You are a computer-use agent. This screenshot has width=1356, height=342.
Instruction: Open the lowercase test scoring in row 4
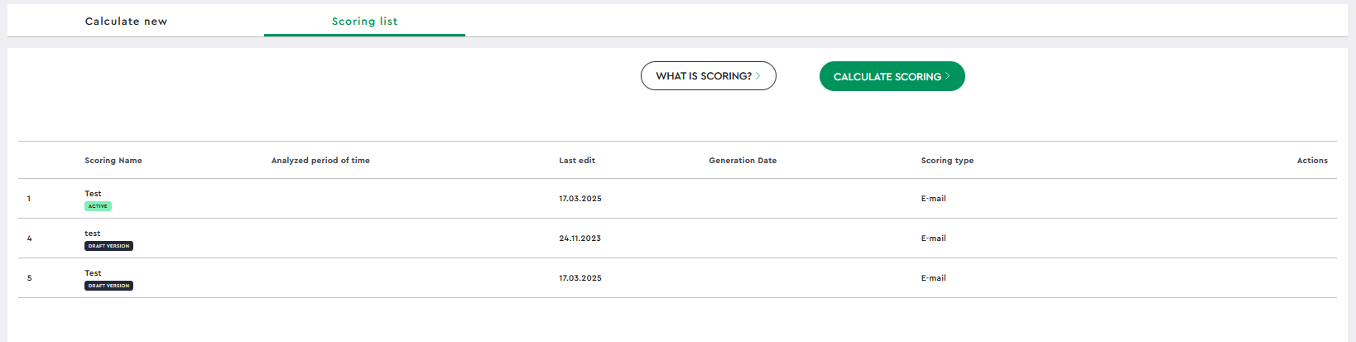click(x=93, y=234)
